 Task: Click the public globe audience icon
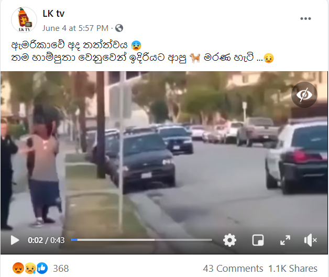coord(119,28)
